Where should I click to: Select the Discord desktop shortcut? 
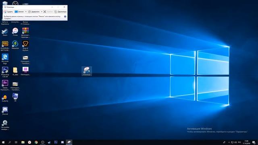(x=5, y=111)
